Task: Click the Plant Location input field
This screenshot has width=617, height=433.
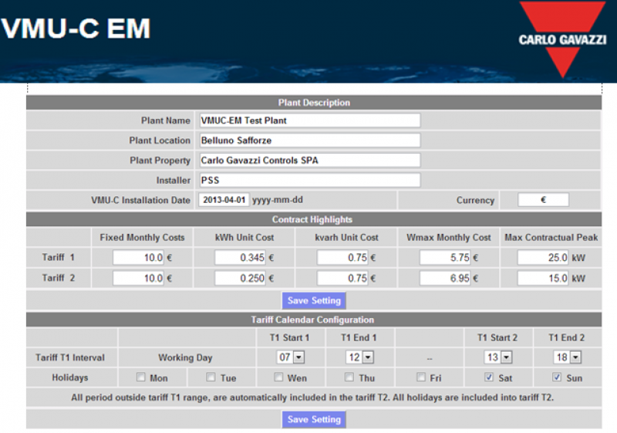Action: coord(310,140)
